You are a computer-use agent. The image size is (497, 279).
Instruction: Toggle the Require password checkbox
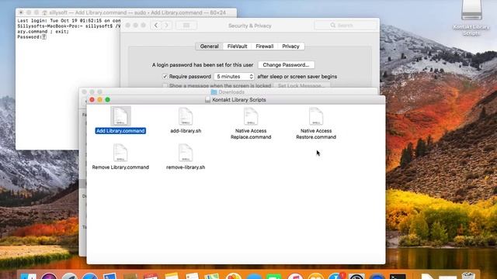pos(165,77)
